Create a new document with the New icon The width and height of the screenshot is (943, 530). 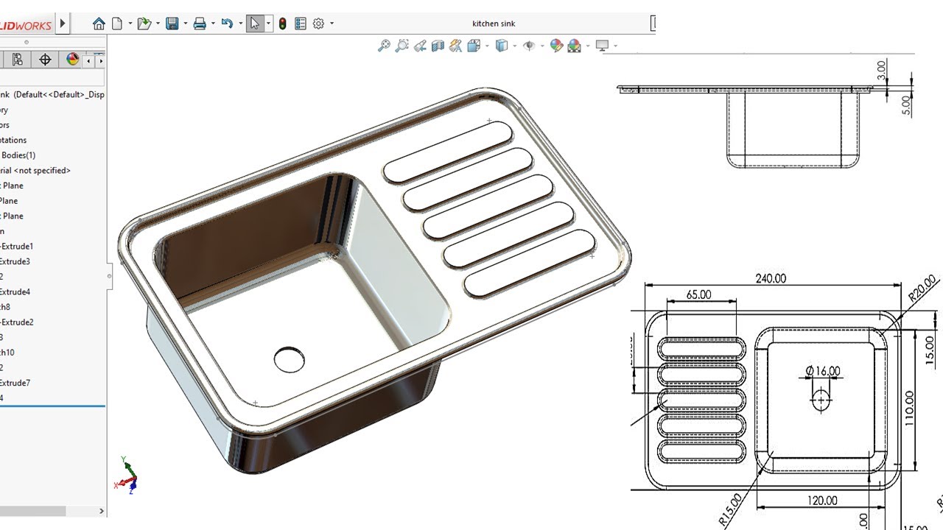(x=117, y=24)
